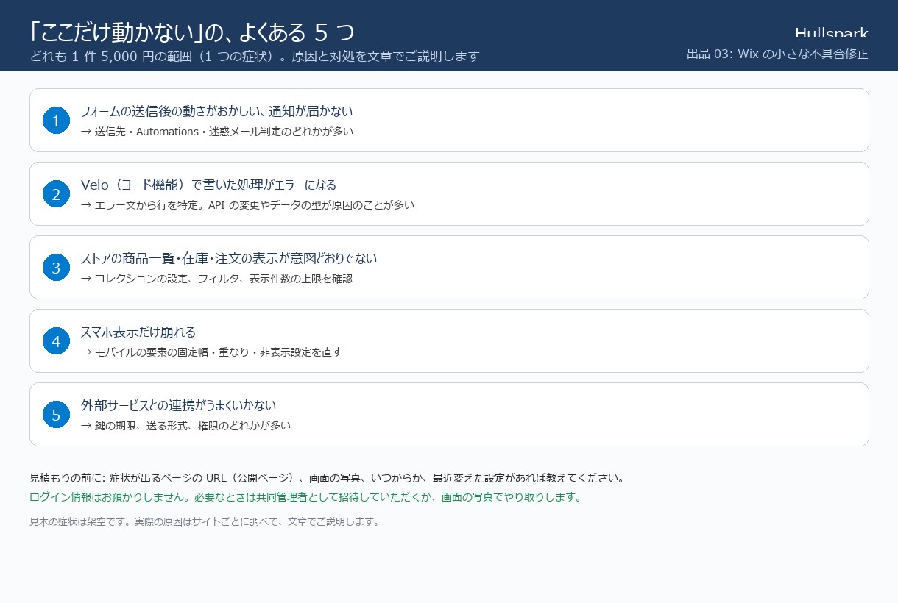
Task: Click the line starting 見積もりの前に: 症状が出るページの URL
Action: [327, 478]
